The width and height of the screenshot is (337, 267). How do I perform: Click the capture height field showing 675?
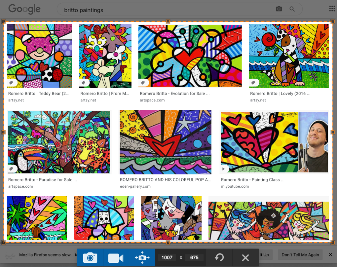[x=194, y=257]
